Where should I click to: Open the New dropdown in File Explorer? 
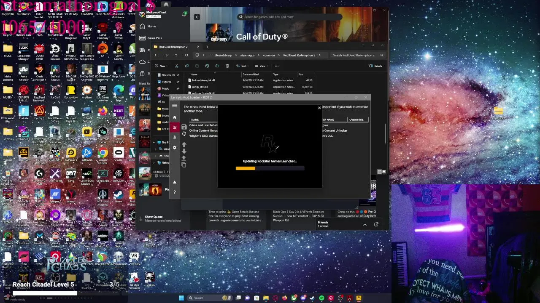161,66
